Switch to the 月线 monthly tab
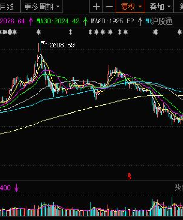This screenshot has width=183, height=220. click(x=7, y=7)
